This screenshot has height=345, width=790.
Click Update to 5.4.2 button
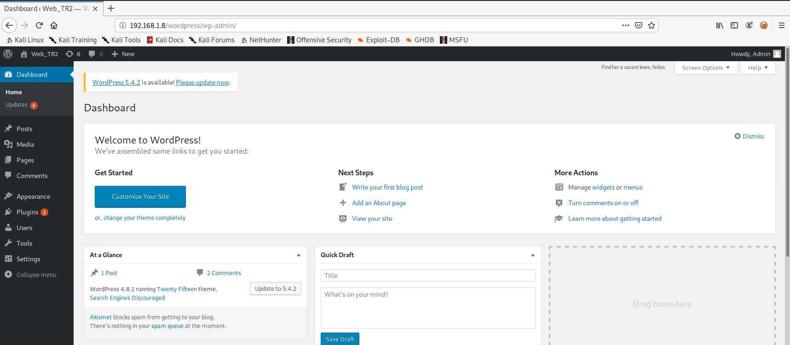coord(276,288)
